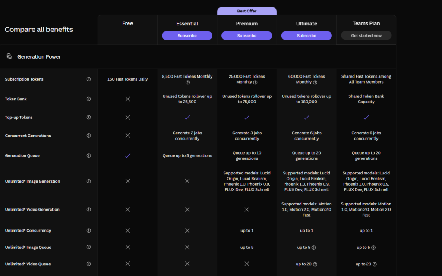Click the Concurrent Generations help icon
Screen dimensions: 442x276
coord(88,136)
